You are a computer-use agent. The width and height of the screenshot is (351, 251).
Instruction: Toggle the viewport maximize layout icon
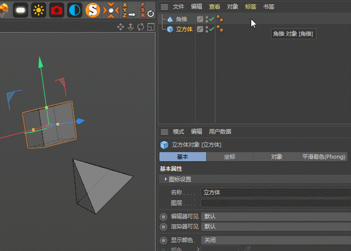click(151, 27)
